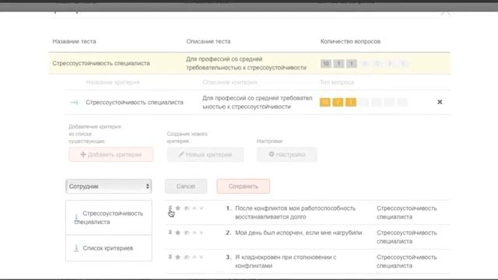498x280 pixels.
Task: Star question 3 'Я хладнокровен'
Action: (x=178, y=257)
